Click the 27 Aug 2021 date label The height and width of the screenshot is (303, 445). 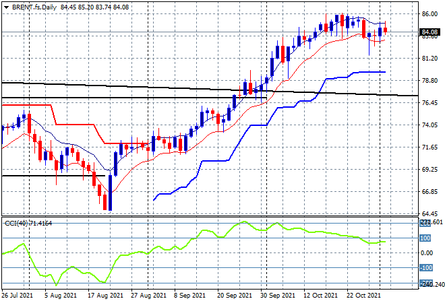point(148,296)
